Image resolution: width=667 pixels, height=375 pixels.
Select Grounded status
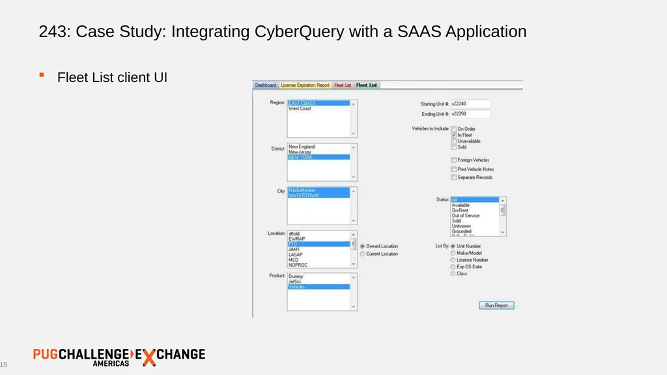(475, 231)
